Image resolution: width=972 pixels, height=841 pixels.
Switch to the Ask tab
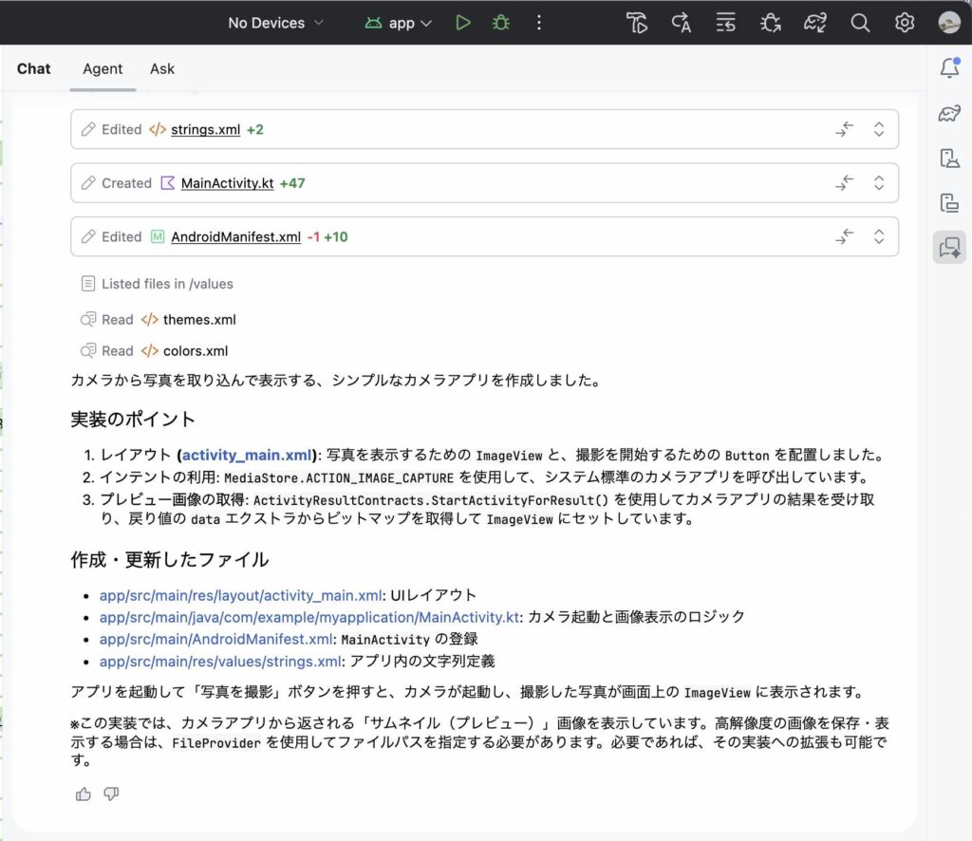click(x=162, y=68)
